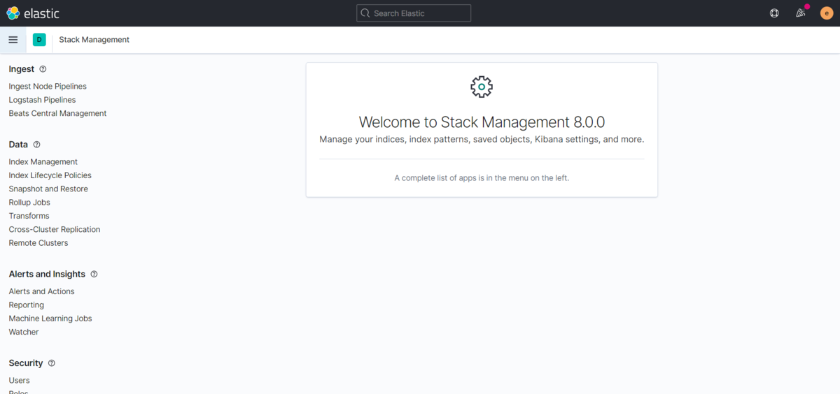Viewport: 840px width, 394px height.
Task: Select Remote Clusters
Action: click(x=38, y=243)
